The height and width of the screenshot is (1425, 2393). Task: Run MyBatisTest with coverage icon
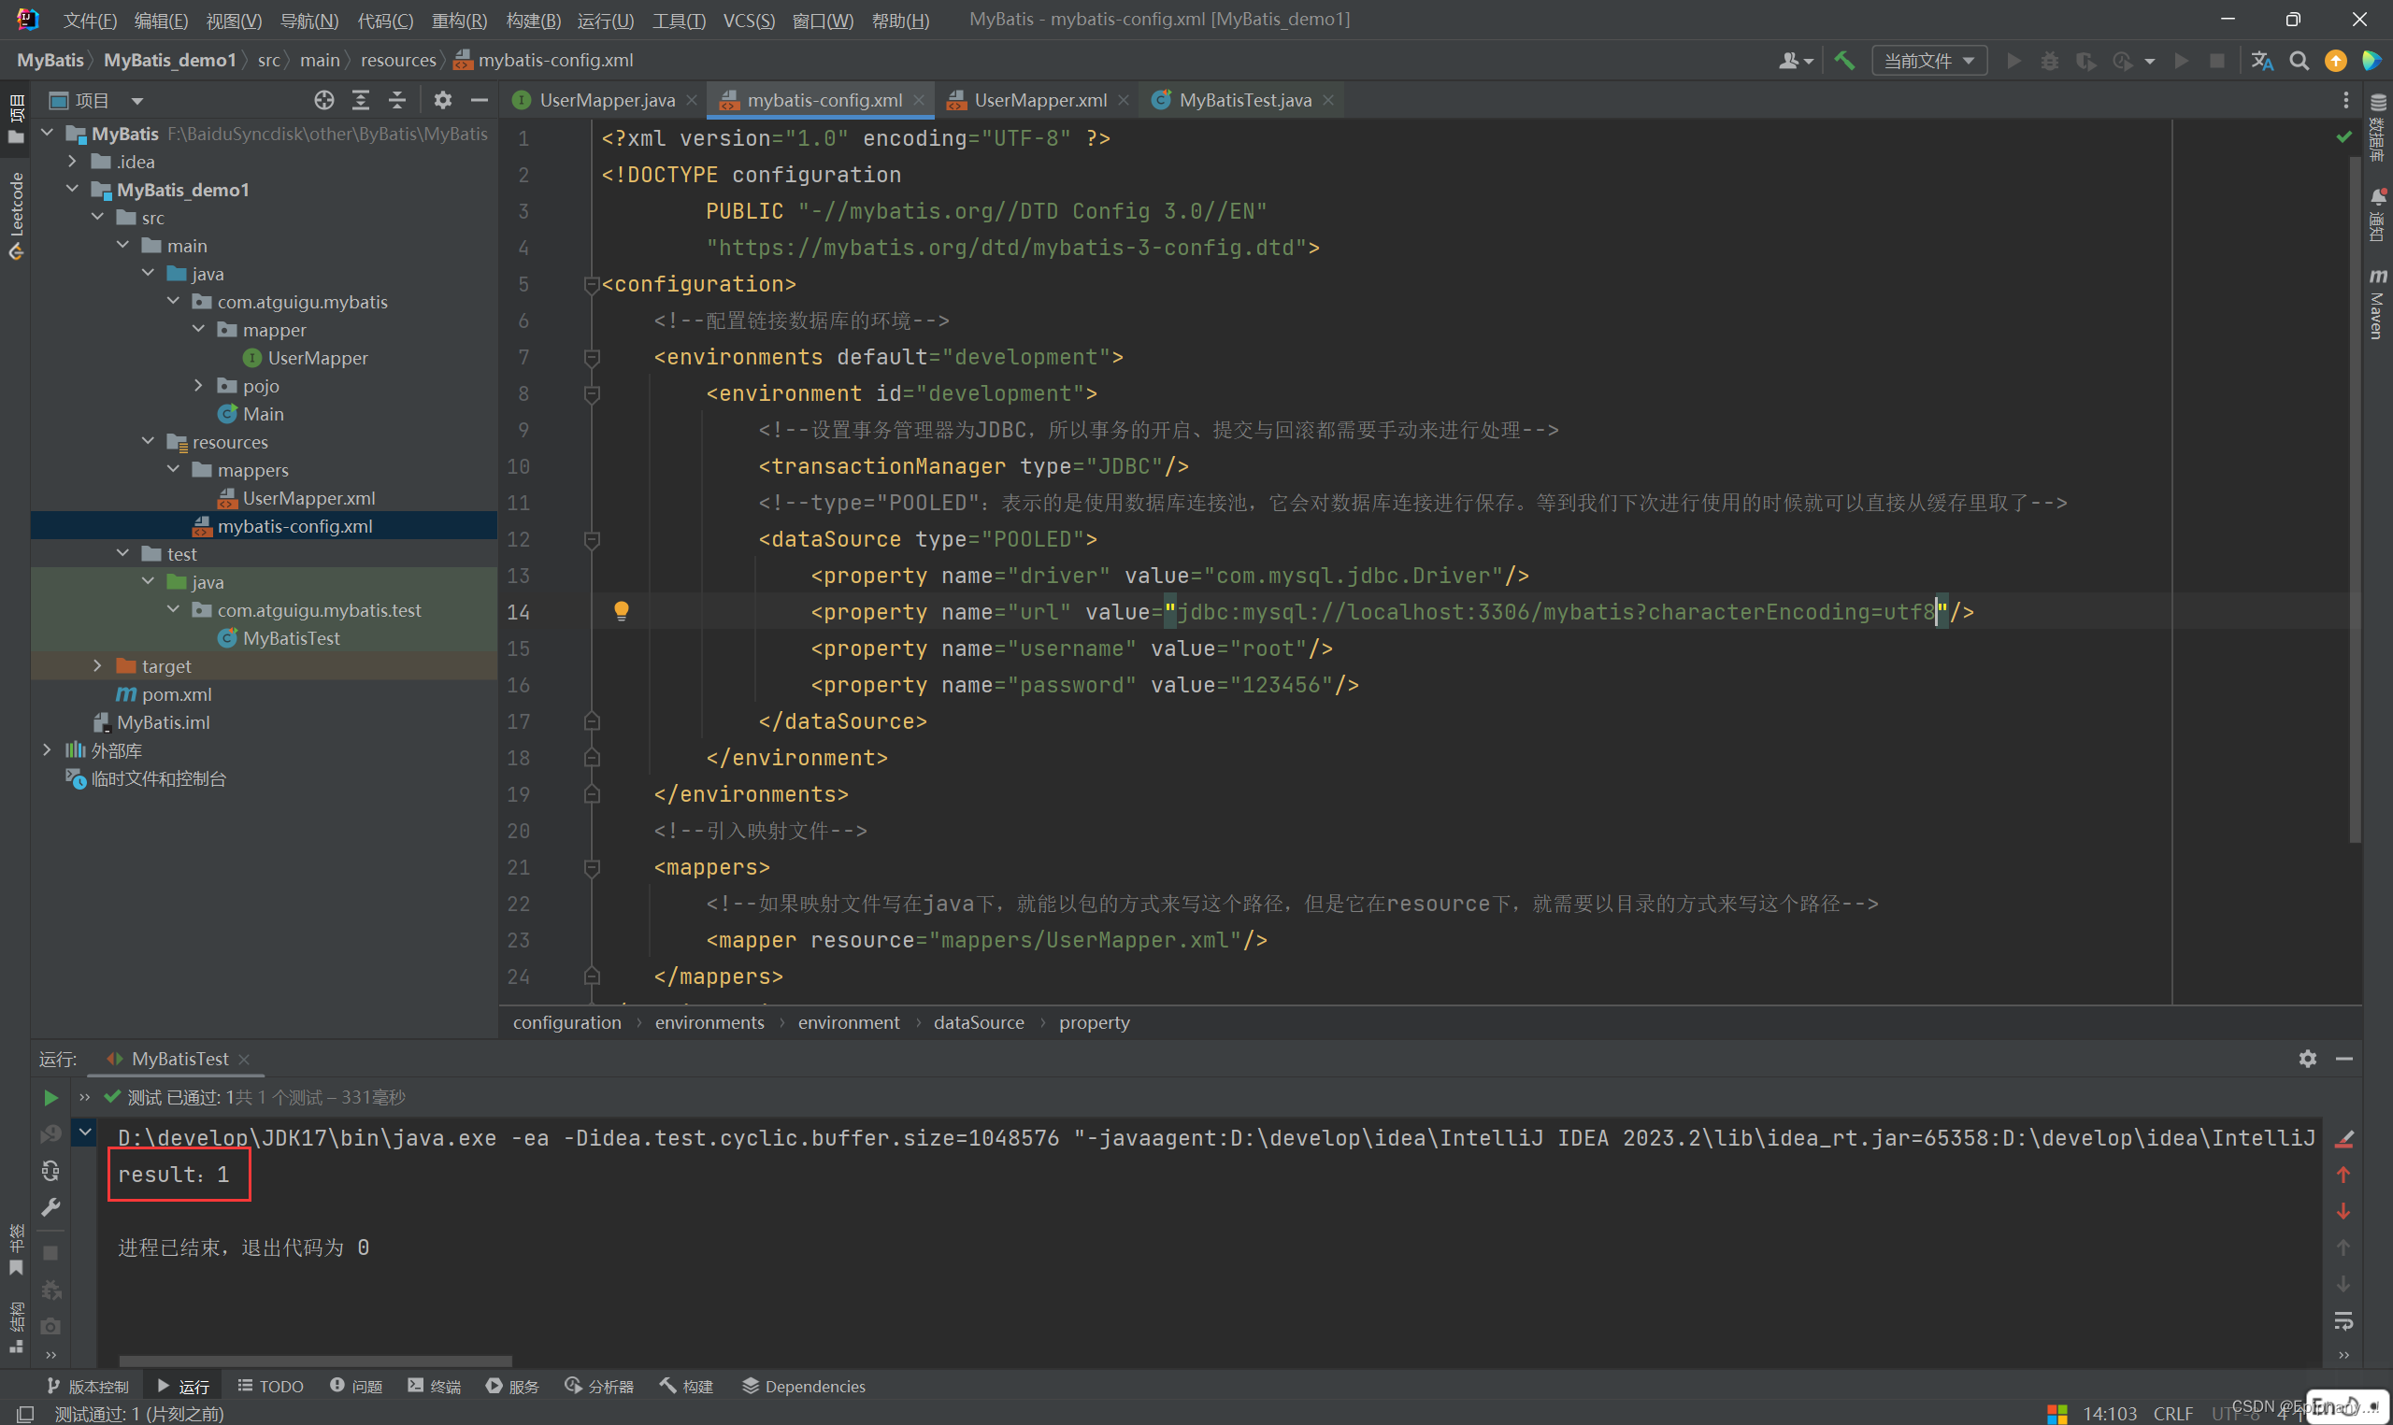pyautogui.click(x=2085, y=61)
